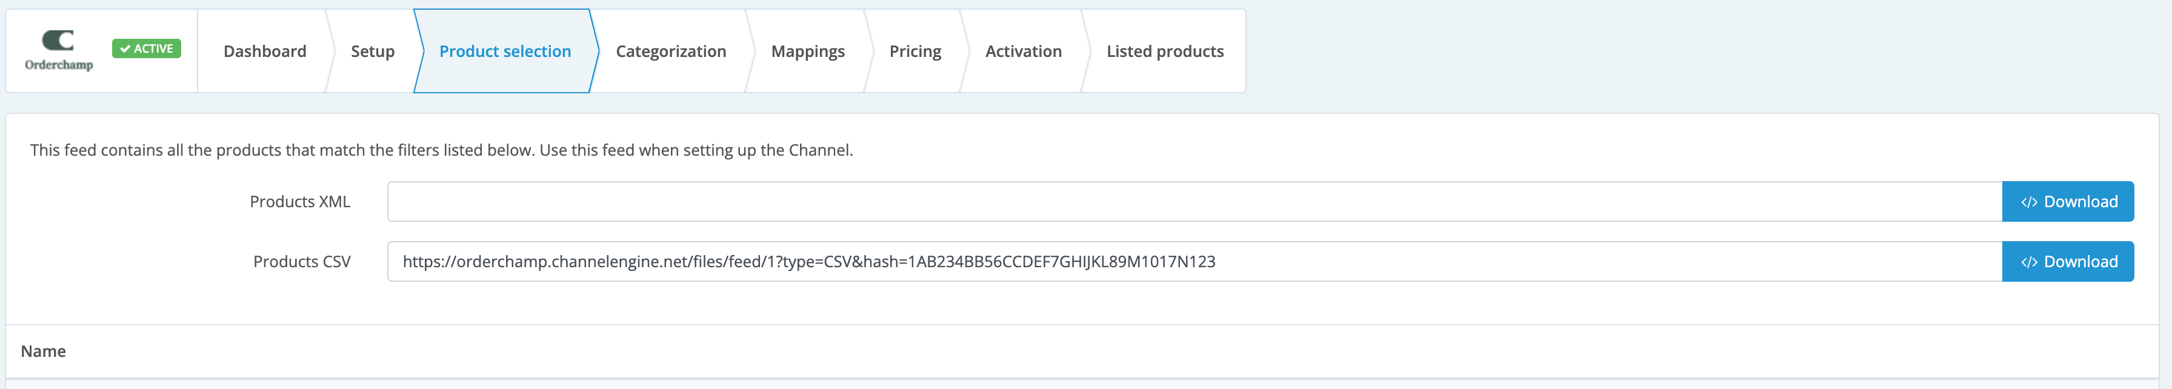Click code icon on Products CSV Download
This screenshot has height=389, width=2172.
pos(2030,262)
